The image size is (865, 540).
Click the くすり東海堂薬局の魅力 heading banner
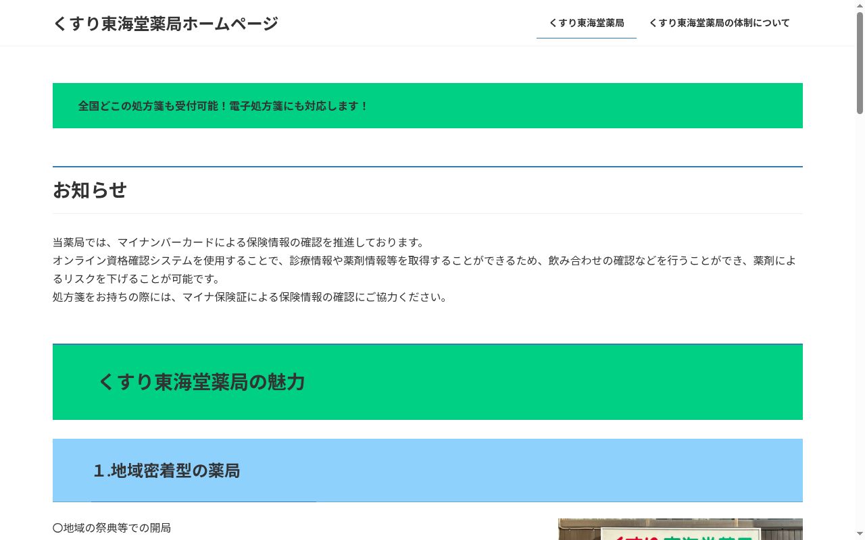(428, 382)
